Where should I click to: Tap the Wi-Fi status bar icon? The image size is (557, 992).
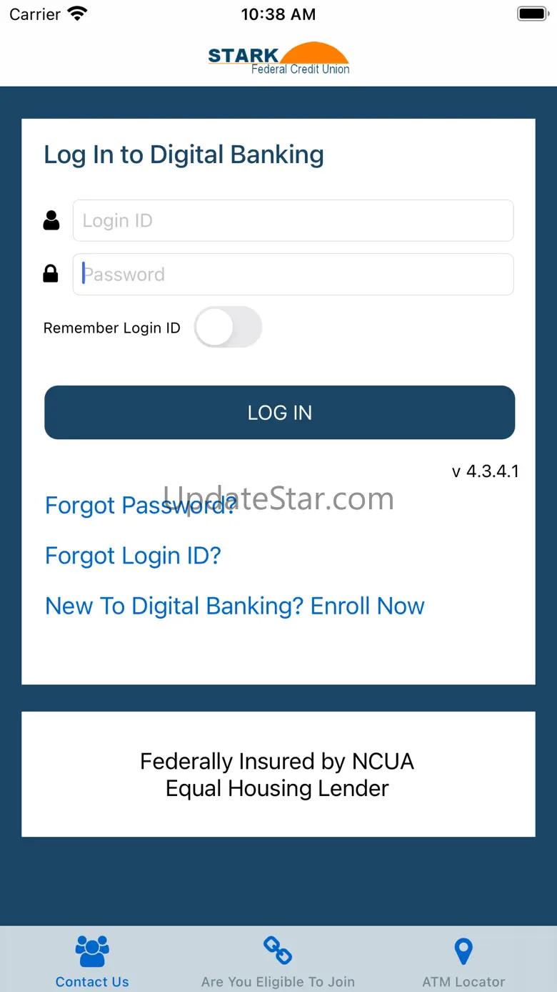(77, 14)
